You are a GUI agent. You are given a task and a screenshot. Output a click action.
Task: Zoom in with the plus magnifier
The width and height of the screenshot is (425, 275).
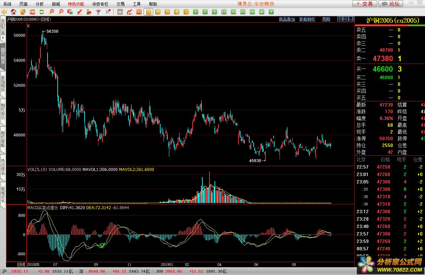[52, 12]
